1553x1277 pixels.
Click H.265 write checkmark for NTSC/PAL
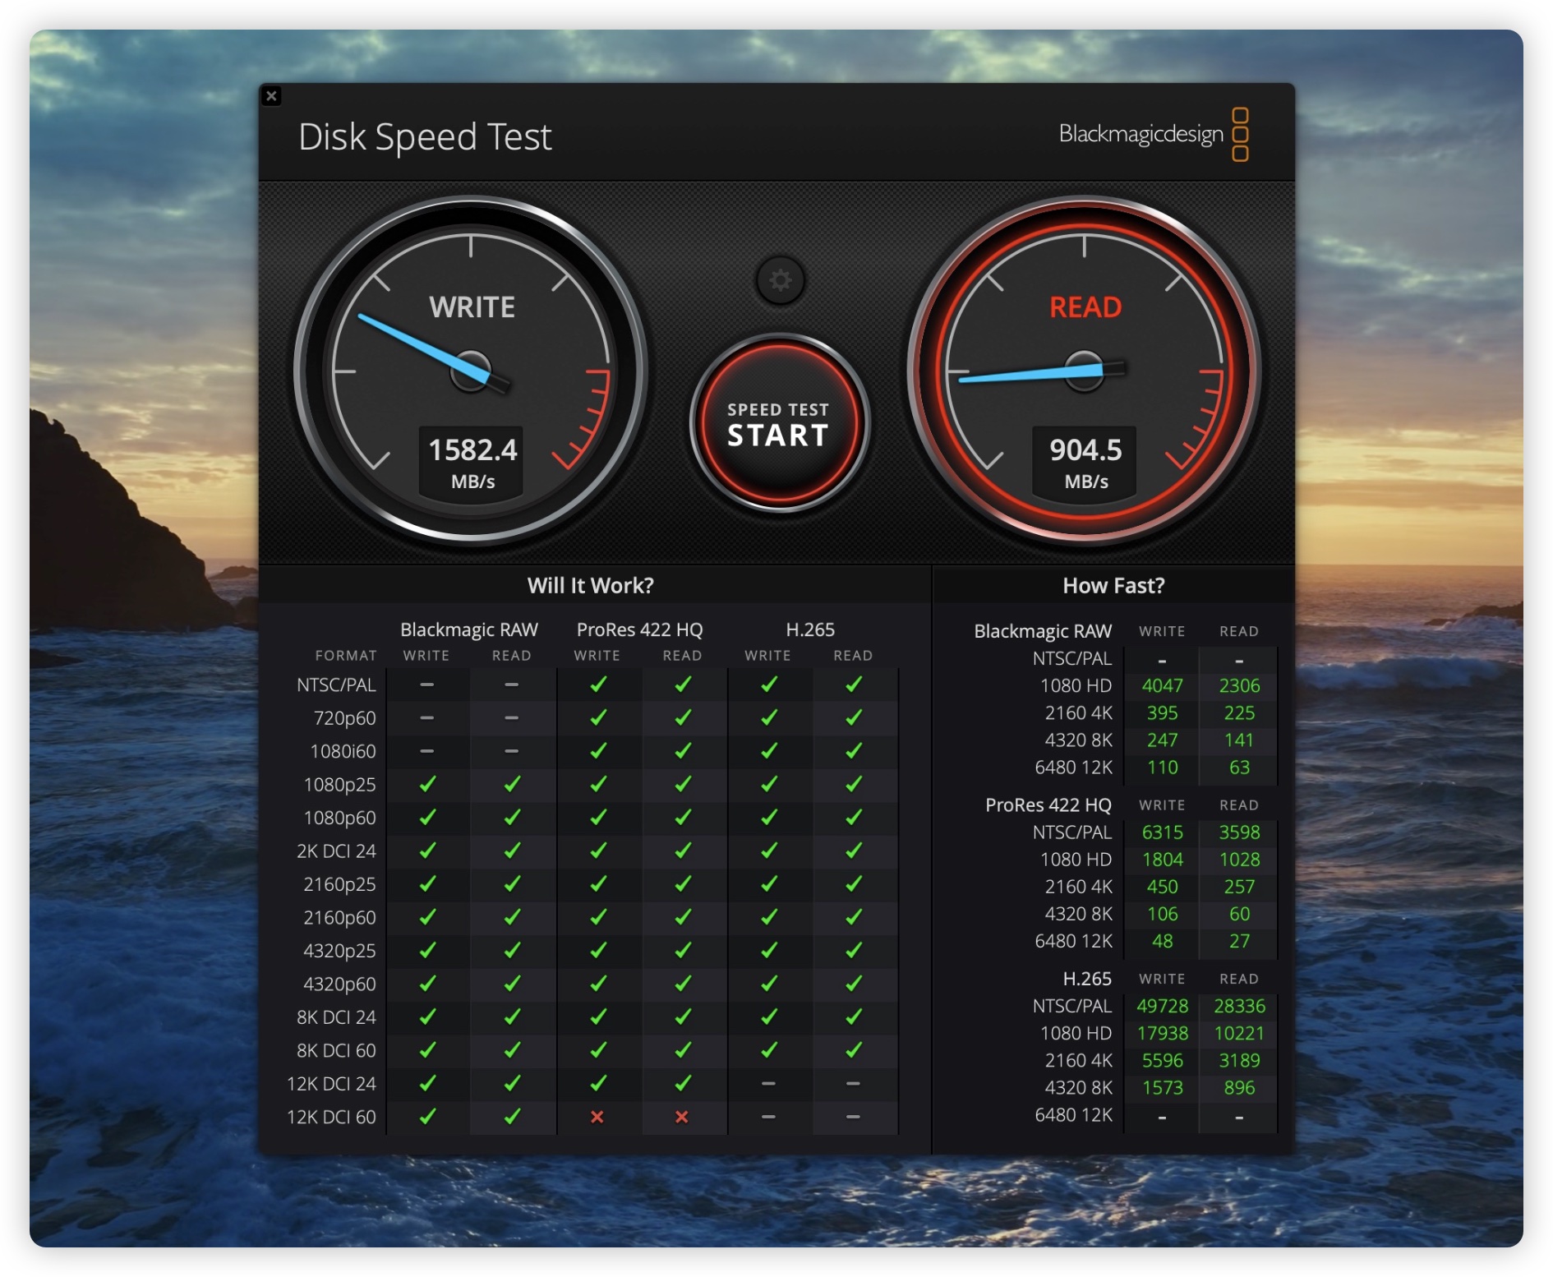769,684
